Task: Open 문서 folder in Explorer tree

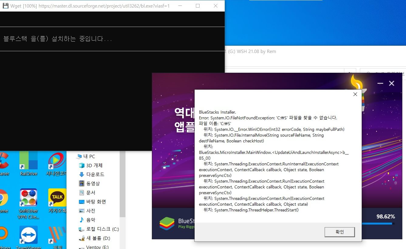Action: pyautogui.click(x=87, y=193)
